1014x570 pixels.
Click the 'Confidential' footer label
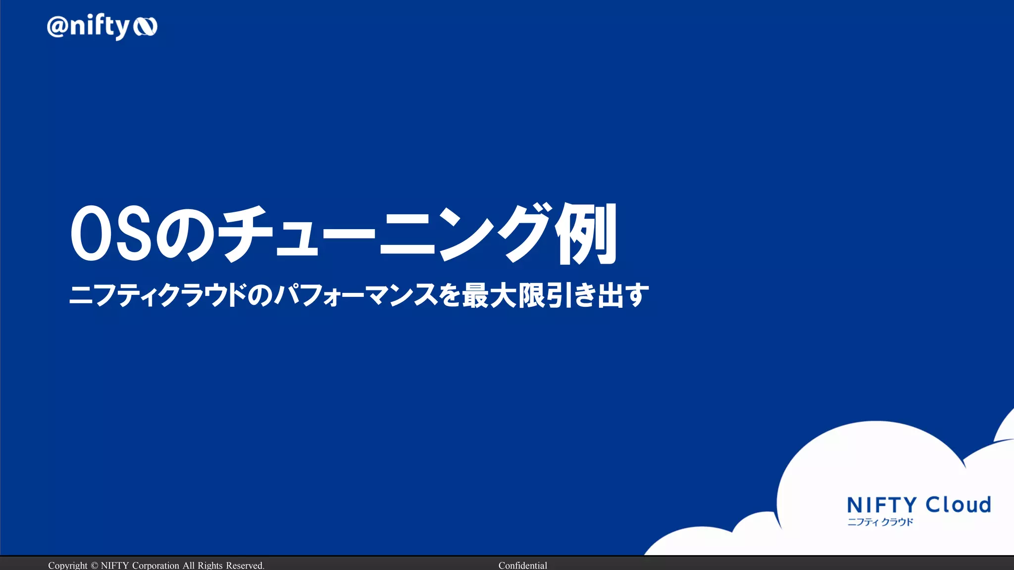(x=523, y=565)
